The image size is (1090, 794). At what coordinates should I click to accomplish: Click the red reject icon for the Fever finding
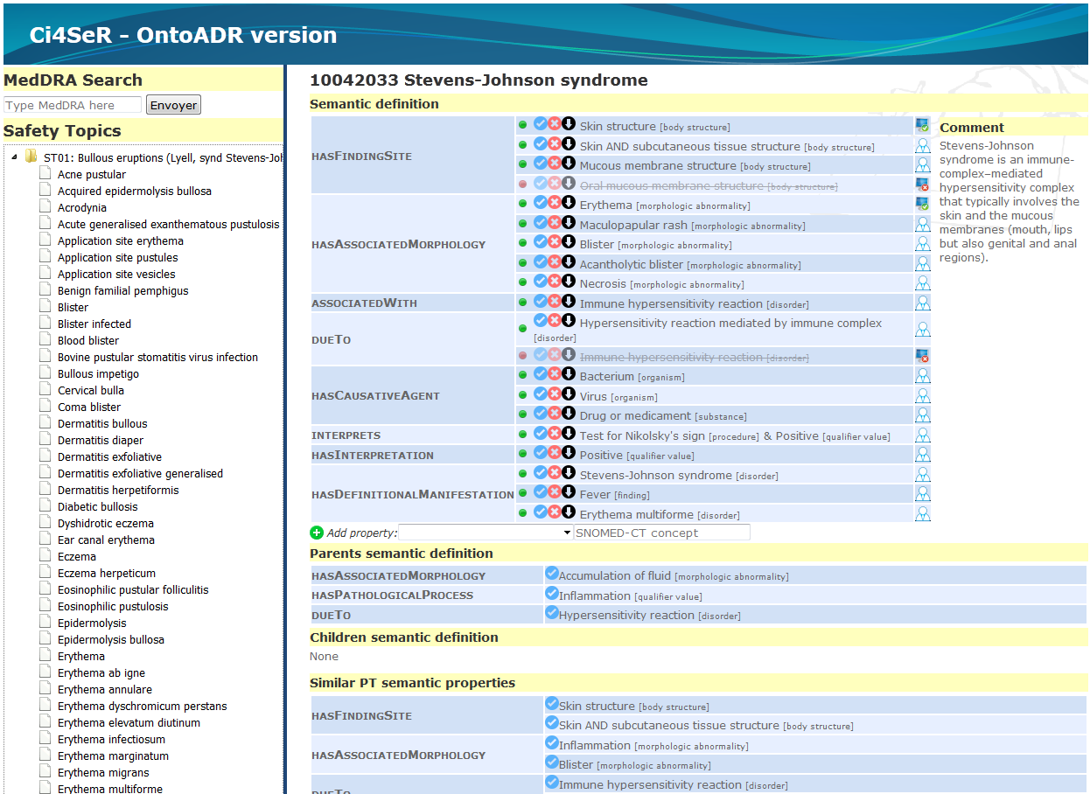(555, 492)
